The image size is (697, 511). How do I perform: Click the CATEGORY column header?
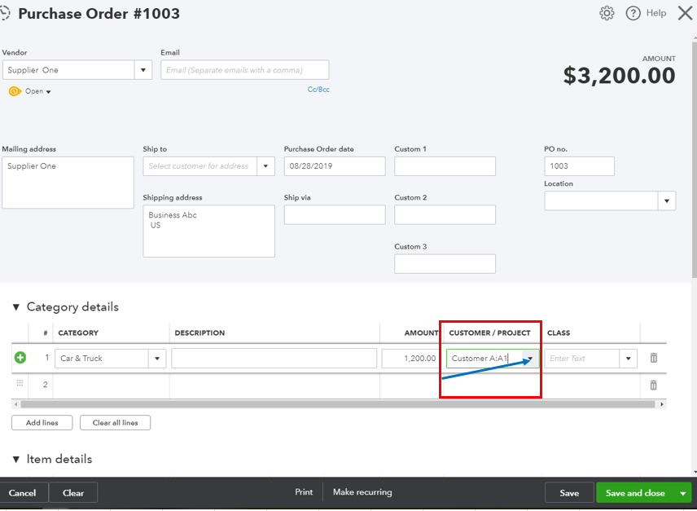78,333
